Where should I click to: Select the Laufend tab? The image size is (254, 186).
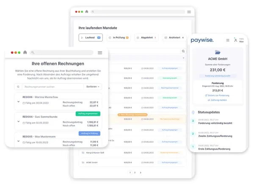(91, 38)
